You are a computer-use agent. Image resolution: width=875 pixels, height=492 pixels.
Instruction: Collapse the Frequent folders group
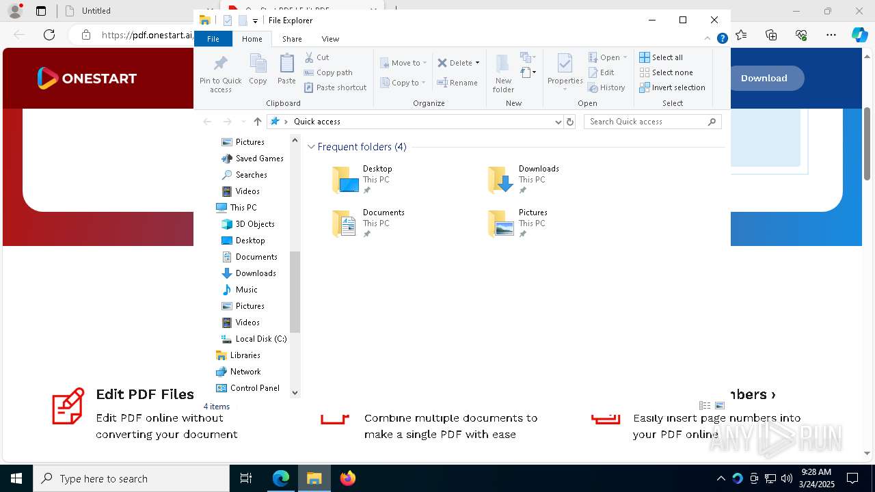point(311,147)
